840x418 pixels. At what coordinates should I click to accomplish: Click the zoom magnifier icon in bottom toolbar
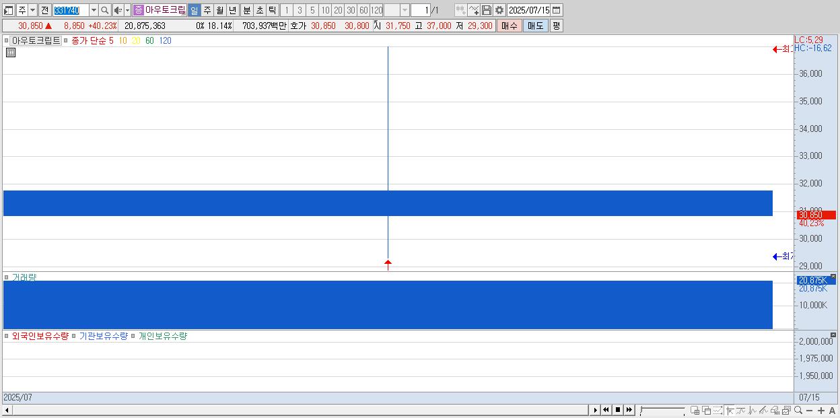[x=798, y=410]
